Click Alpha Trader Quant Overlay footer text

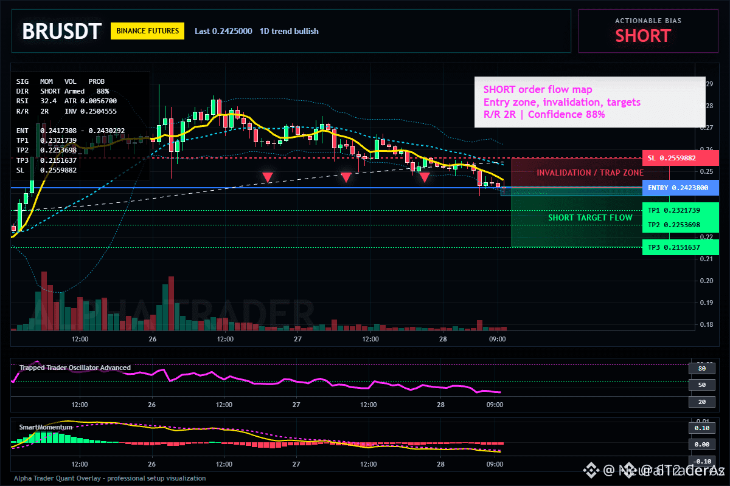[x=110, y=478]
